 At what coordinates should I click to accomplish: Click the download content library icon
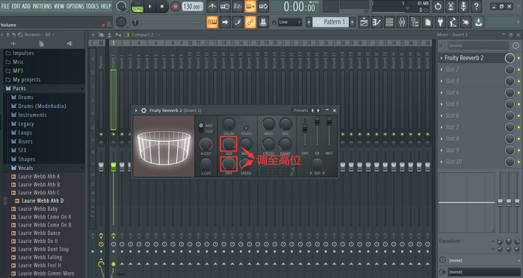[x=479, y=22]
